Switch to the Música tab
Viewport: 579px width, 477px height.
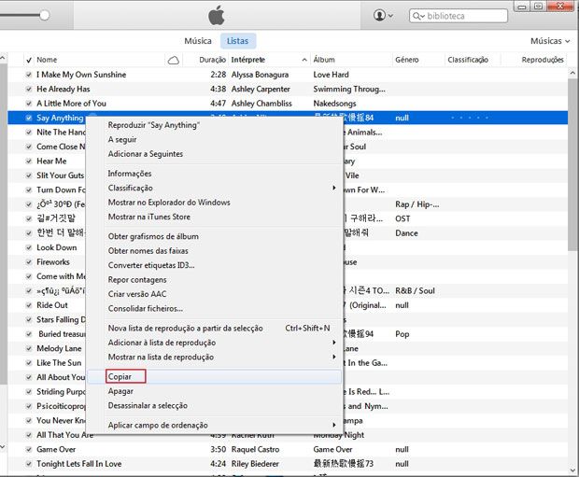[x=198, y=41]
